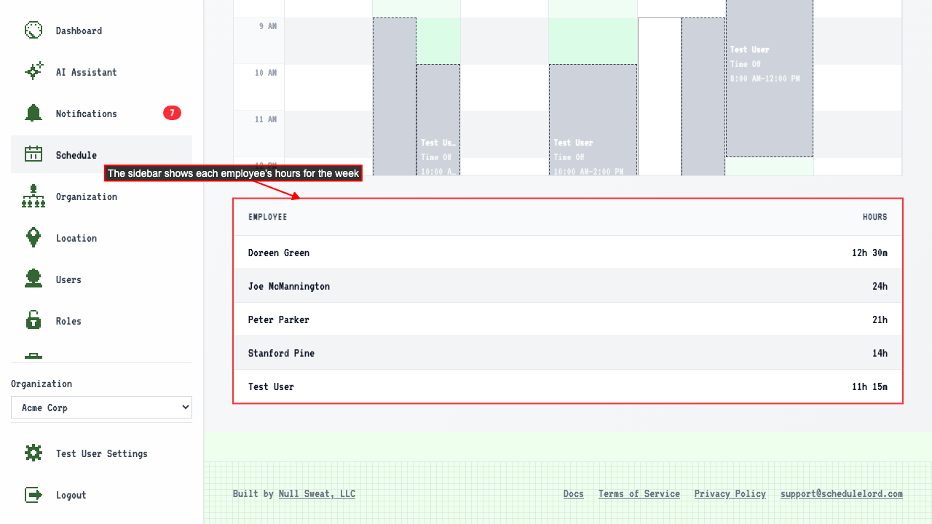The image size is (932, 524).
Task: Select the Test User hours row
Action: (568, 386)
